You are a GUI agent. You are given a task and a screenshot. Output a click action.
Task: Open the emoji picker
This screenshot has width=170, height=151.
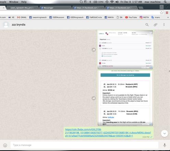point(5,145)
